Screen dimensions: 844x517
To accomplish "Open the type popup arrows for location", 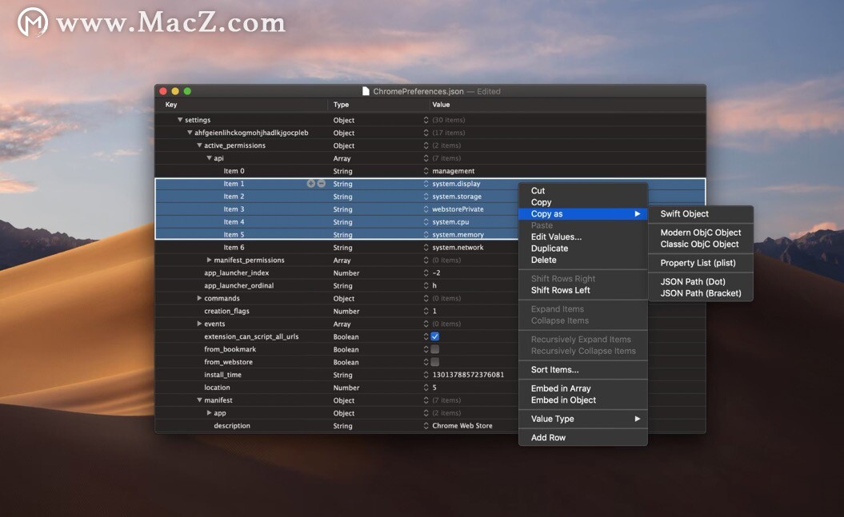I will [426, 388].
